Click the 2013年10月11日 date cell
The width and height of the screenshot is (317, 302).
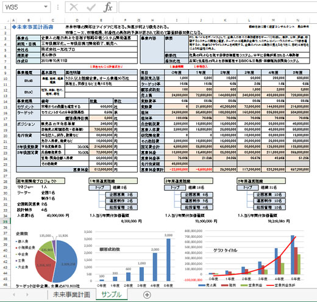89,61
